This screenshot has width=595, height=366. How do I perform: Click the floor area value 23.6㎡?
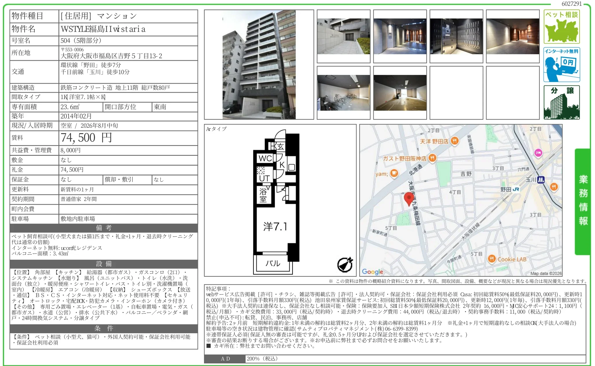point(70,107)
